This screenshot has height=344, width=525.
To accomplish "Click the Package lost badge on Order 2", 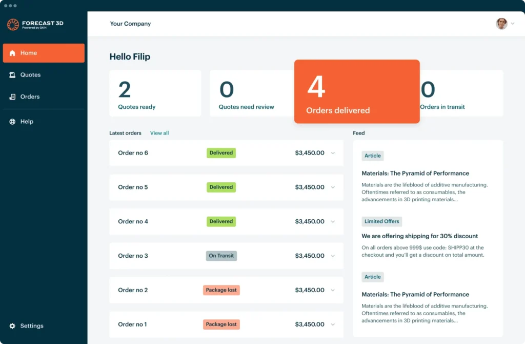I will pos(221,290).
